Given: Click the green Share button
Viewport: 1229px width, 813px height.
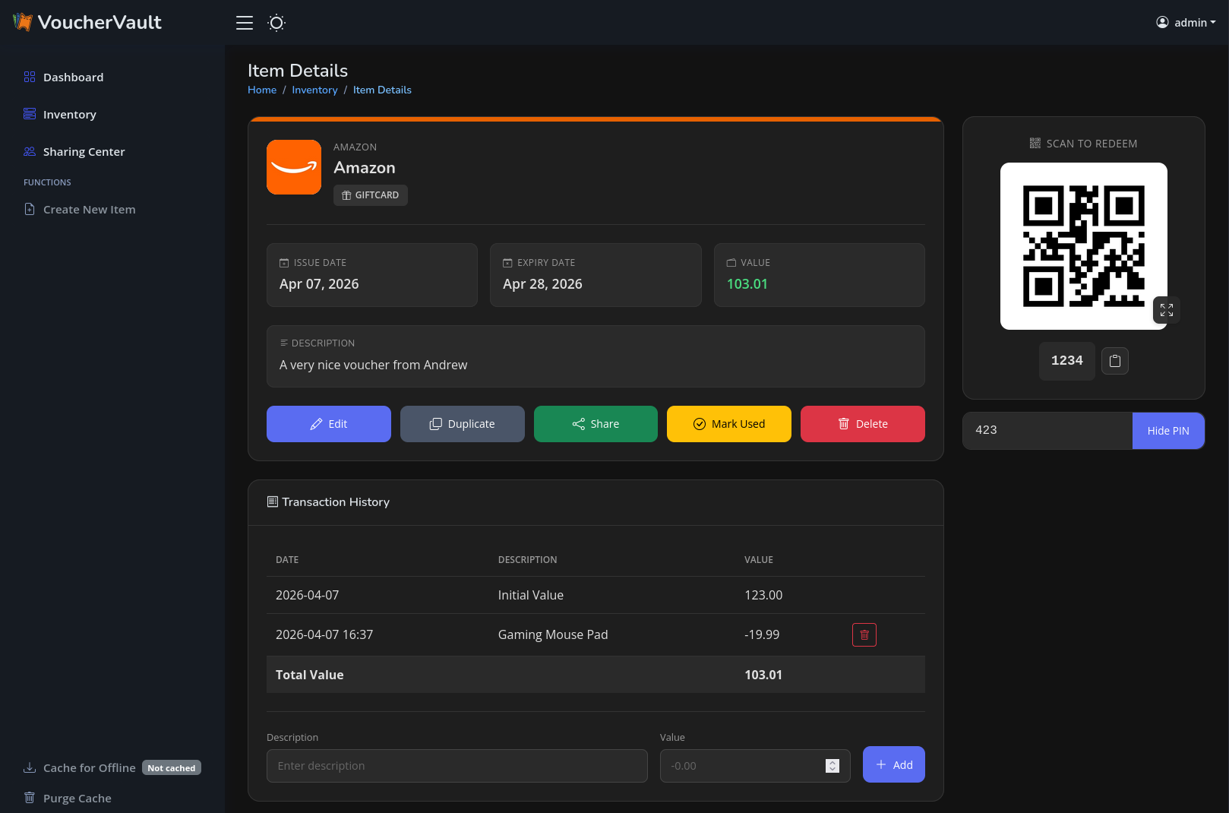Looking at the screenshot, I should pos(596,424).
